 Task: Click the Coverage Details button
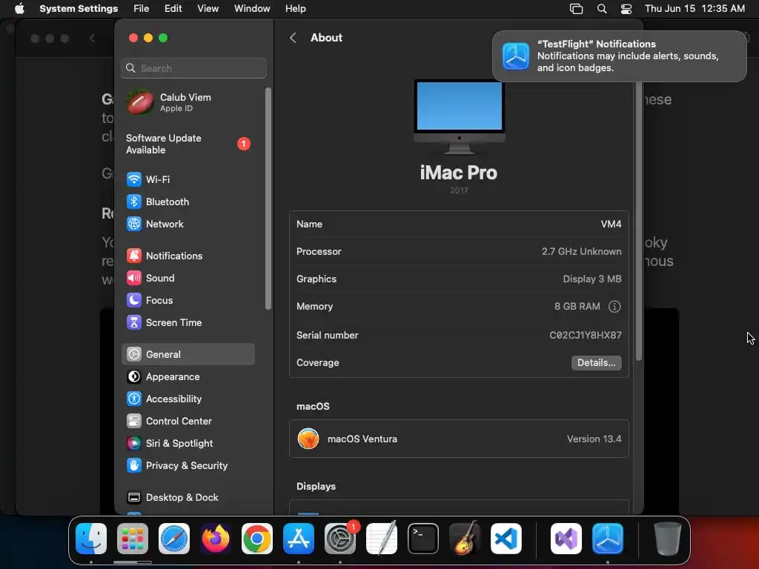pyautogui.click(x=597, y=363)
